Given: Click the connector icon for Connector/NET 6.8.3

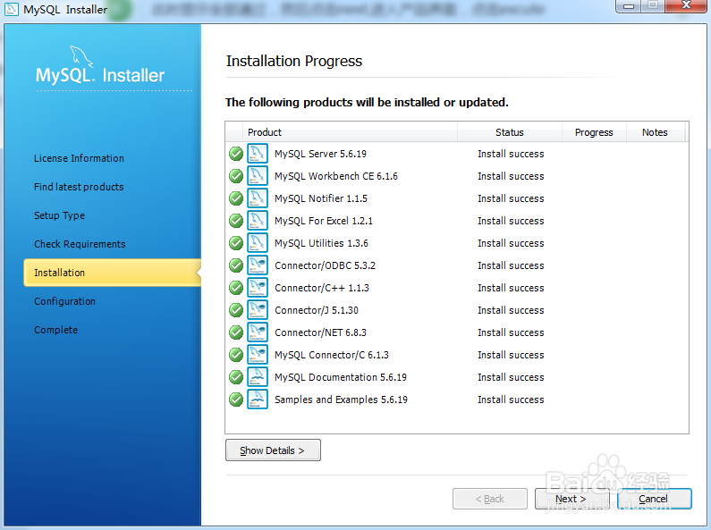Looking at the screenshot, I should 257,332.
